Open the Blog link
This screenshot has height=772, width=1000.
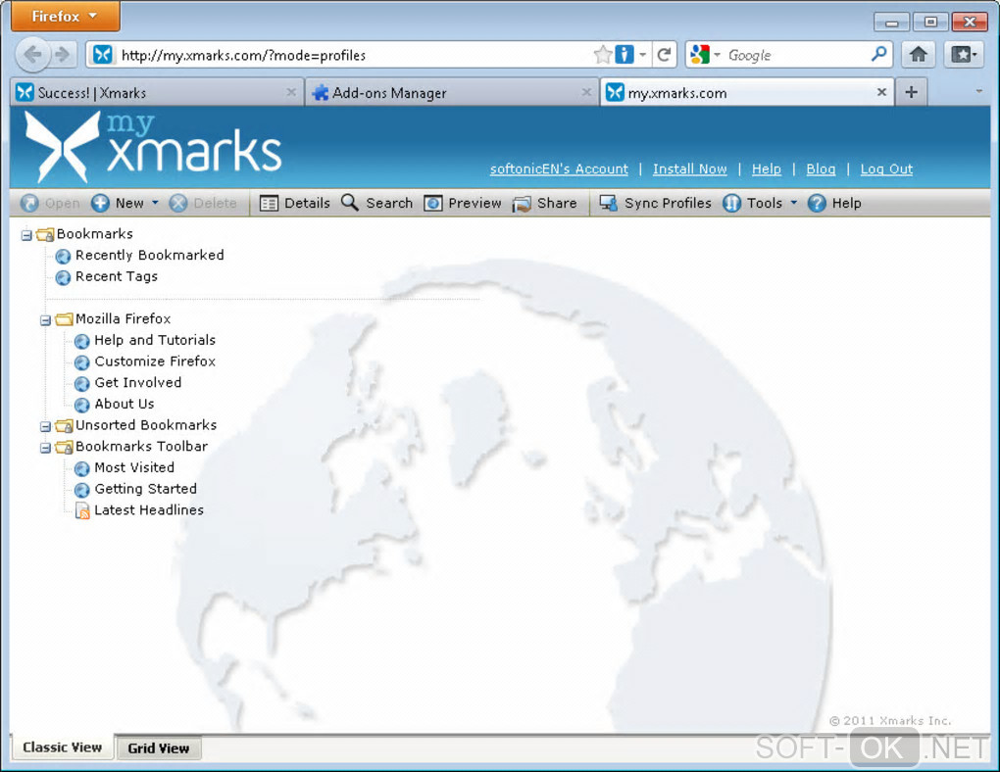[x=821, y=169]
